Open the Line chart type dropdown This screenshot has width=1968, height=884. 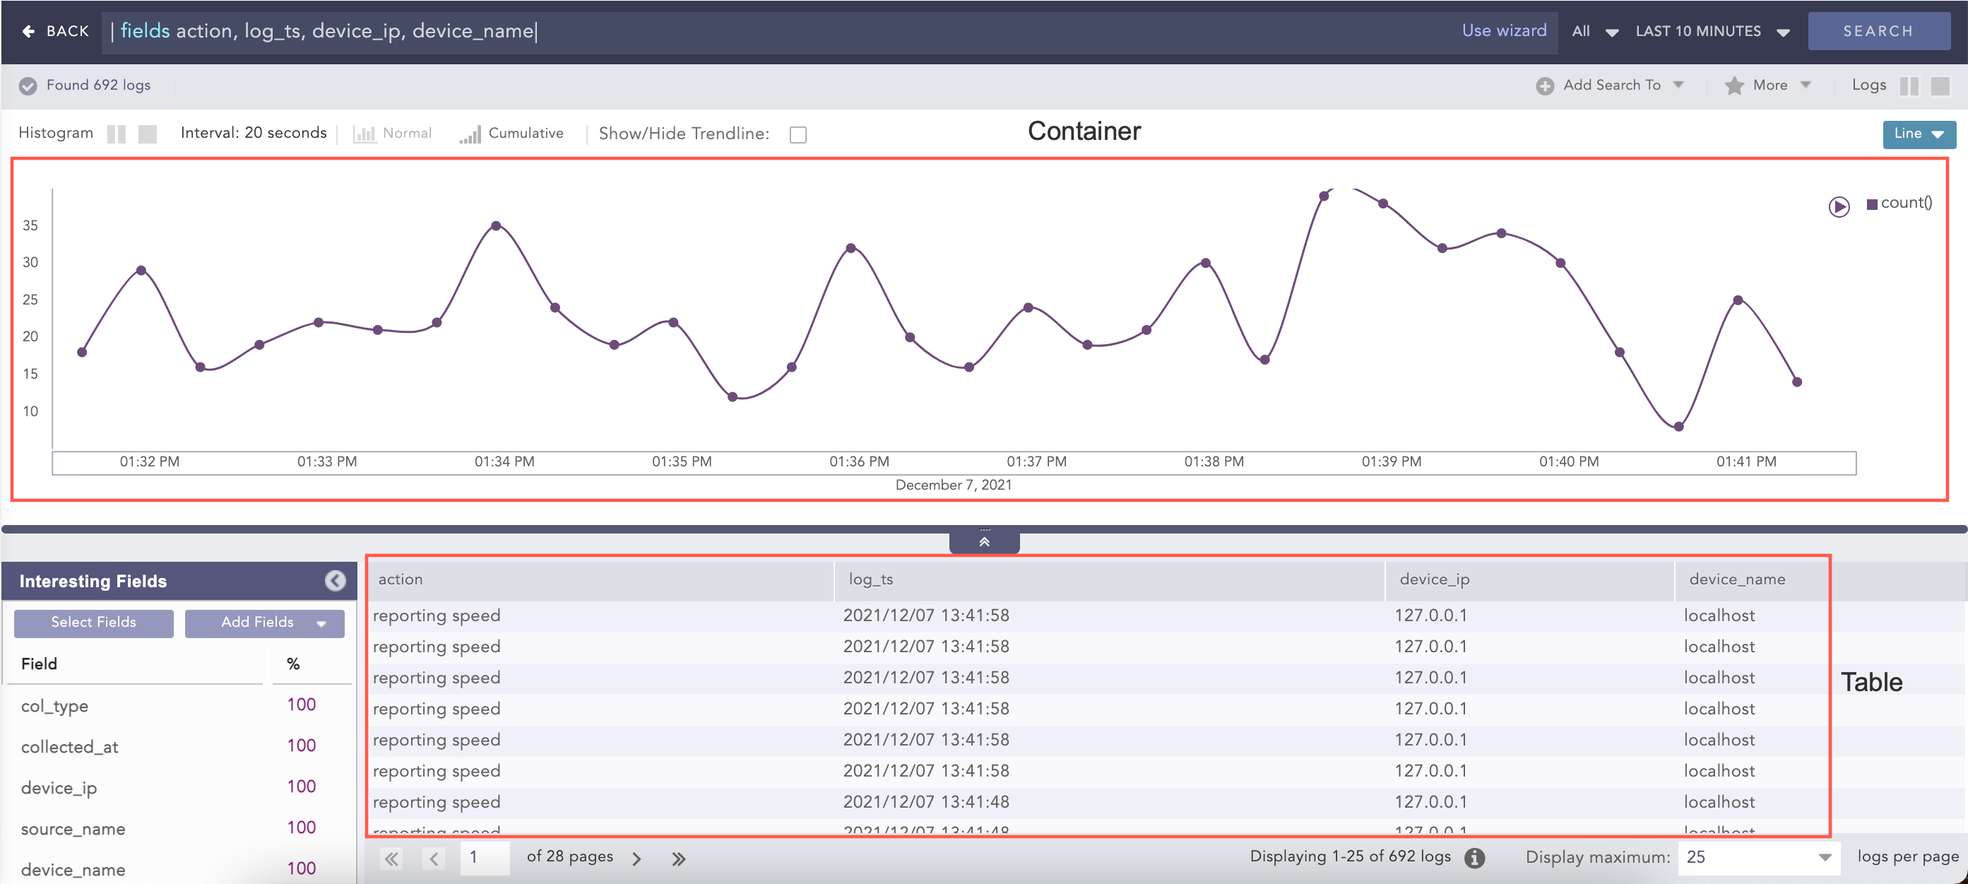pyautogui.click(x=1919, y=134)
